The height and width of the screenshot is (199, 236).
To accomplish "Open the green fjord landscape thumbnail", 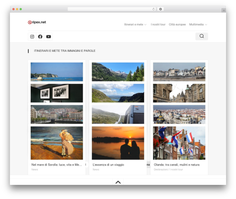I will tap(118, 93).
